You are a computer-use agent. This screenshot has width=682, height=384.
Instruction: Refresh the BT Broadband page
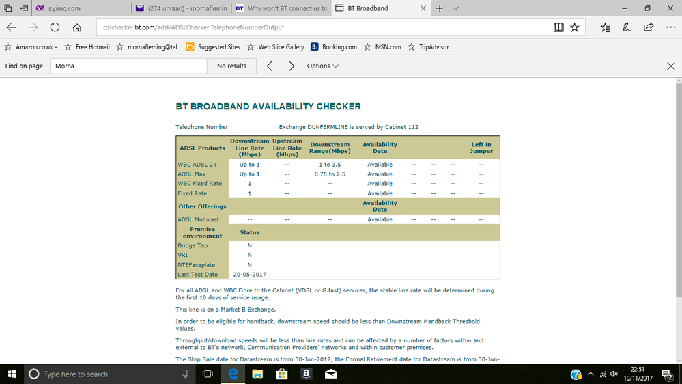55,27
